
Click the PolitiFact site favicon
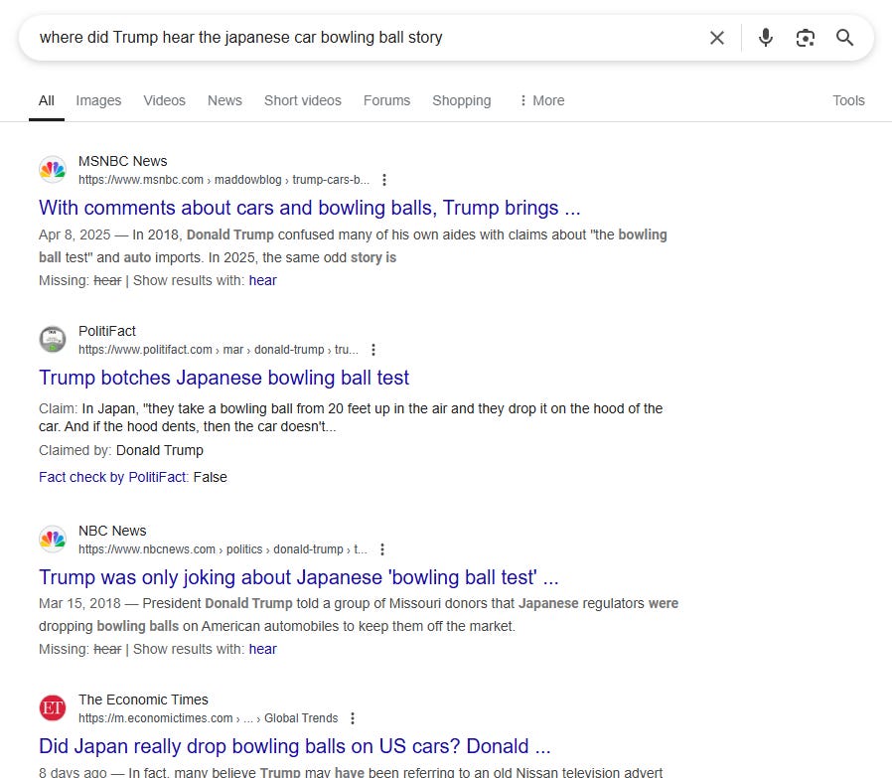click(x=53, y=339)
